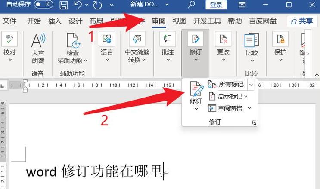The image size is (320, 189).
Task: Click the Save floppy disk icon
Action: (x=64, y=5)
